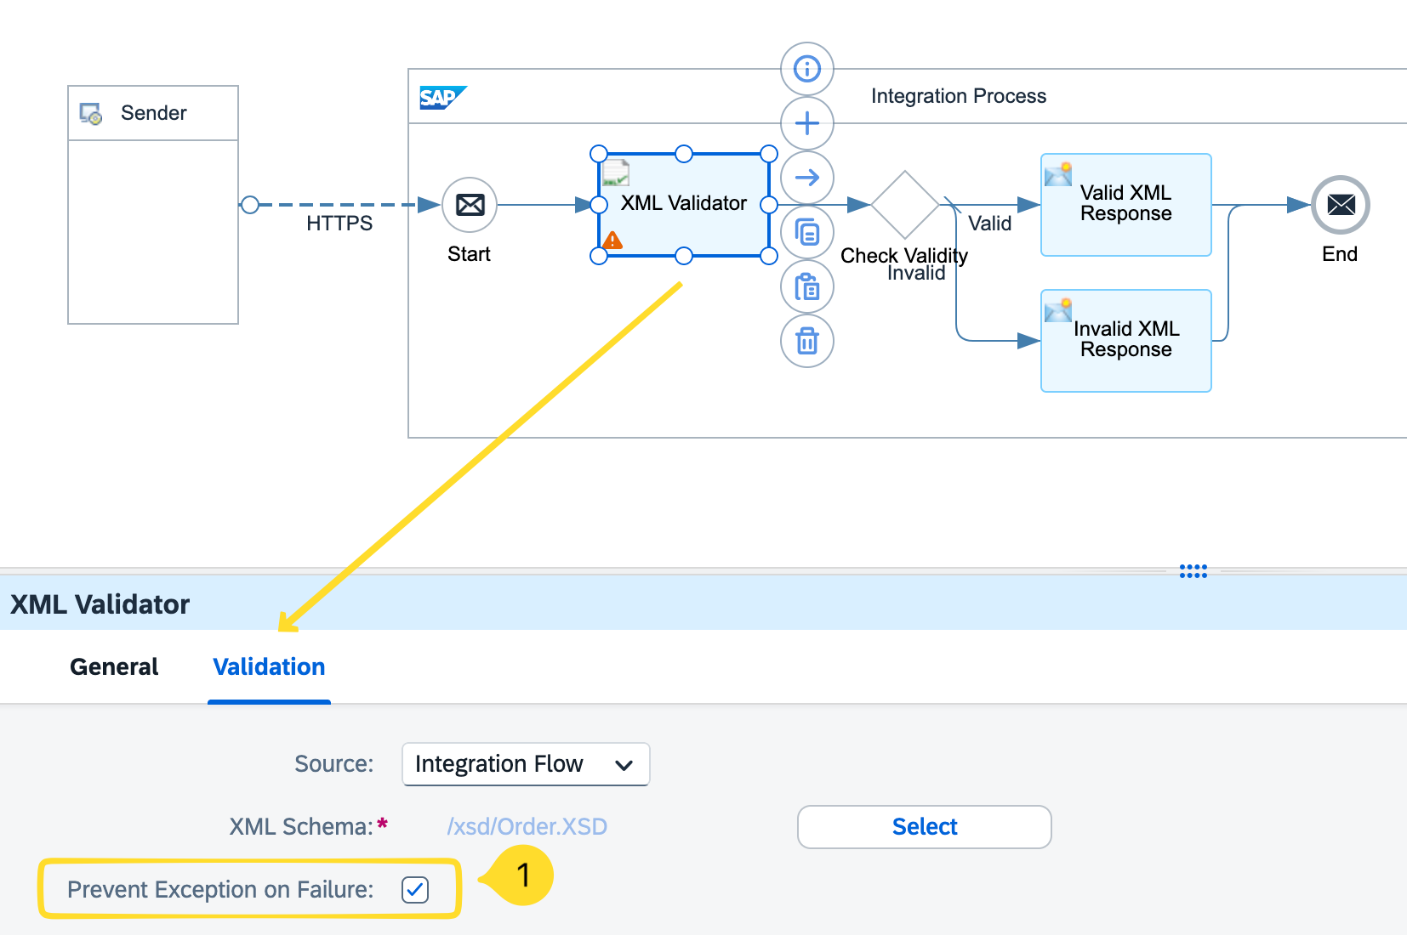Click the warning triangle on the XML Validator step
Viewport: 1407px width, 935px height.
(613, 241)
